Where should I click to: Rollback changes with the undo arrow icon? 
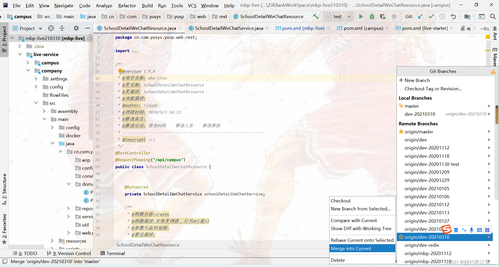[x=453, y=17]
